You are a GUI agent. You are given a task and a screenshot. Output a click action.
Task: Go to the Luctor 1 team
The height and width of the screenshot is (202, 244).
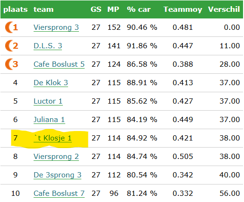48,101
